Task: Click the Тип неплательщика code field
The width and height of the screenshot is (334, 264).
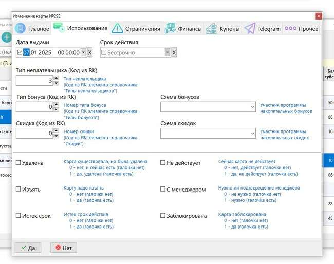Action: pyautogui.click(x=34, y=80)
